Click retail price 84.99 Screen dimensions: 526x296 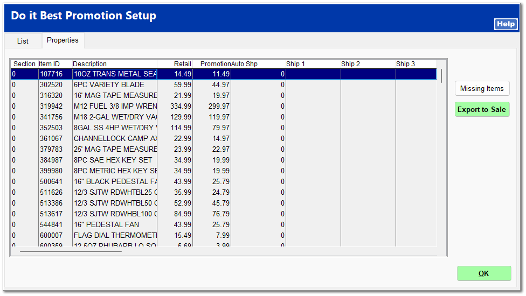[183, 214]
